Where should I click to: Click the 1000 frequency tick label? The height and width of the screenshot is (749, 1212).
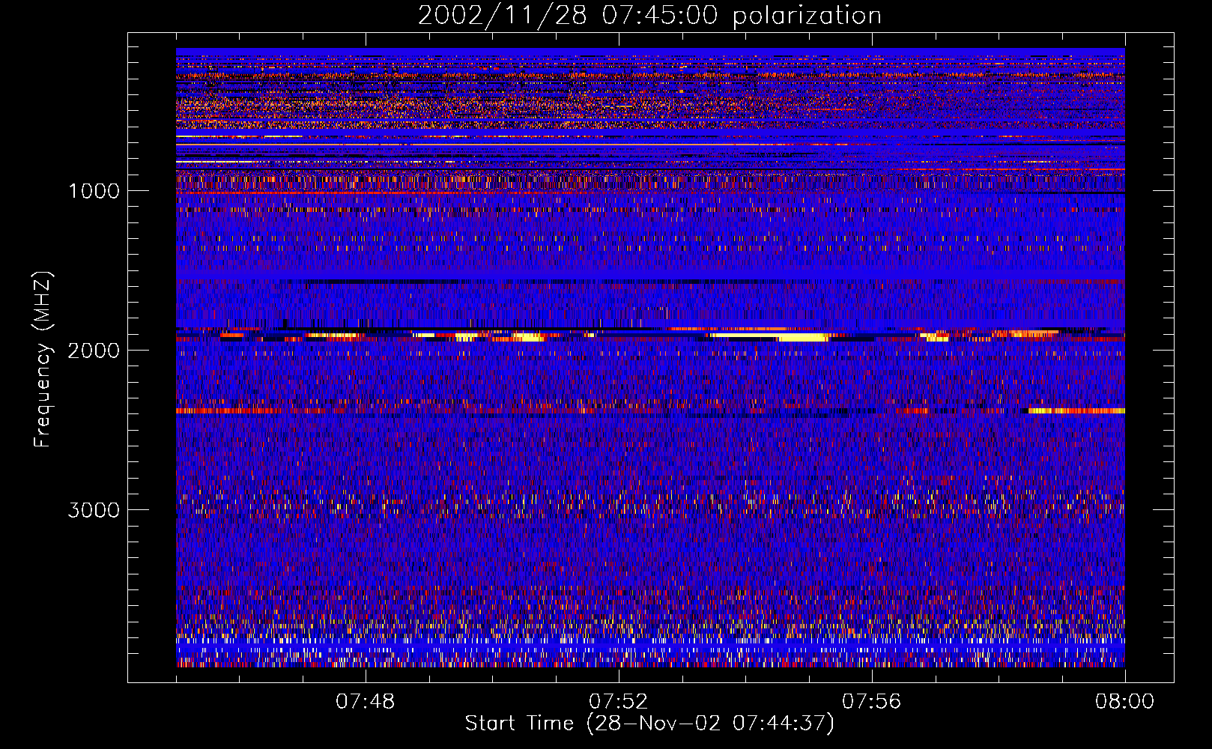[x=94, y=191]
